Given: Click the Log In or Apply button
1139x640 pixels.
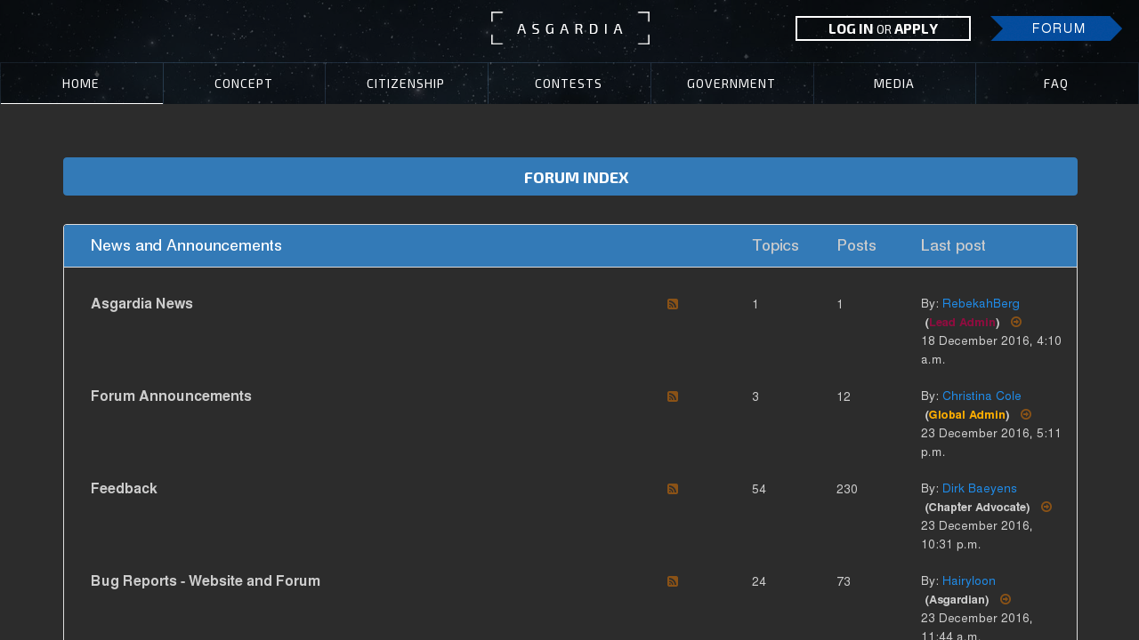Looking at the screenshot, I should tap(883, 28).
